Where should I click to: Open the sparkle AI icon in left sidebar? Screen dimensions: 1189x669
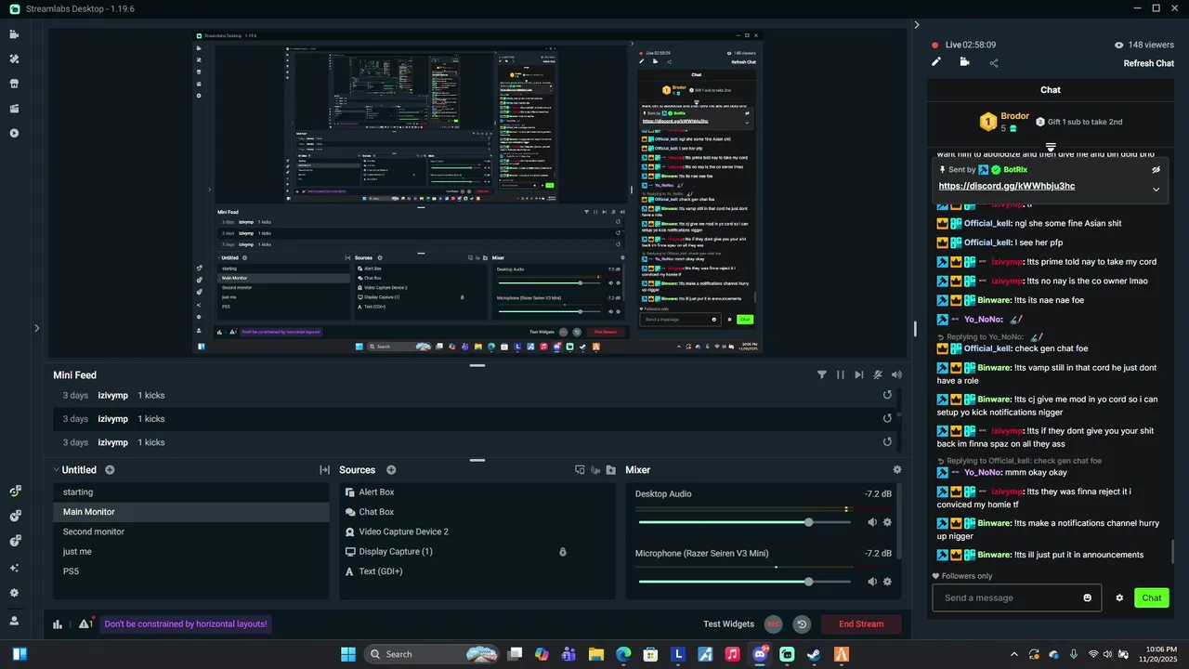click(x=14, y=568)
